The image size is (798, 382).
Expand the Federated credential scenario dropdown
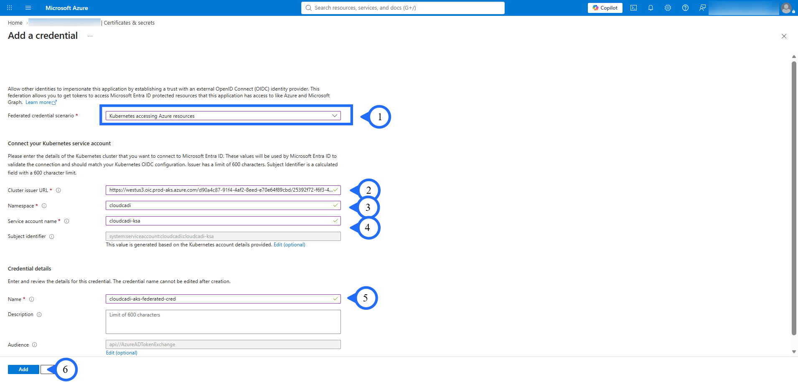tap(223, 116)
